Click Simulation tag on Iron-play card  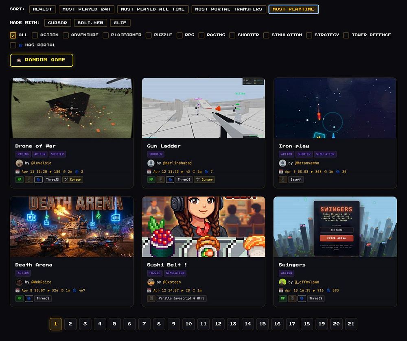tap(325, 154)
